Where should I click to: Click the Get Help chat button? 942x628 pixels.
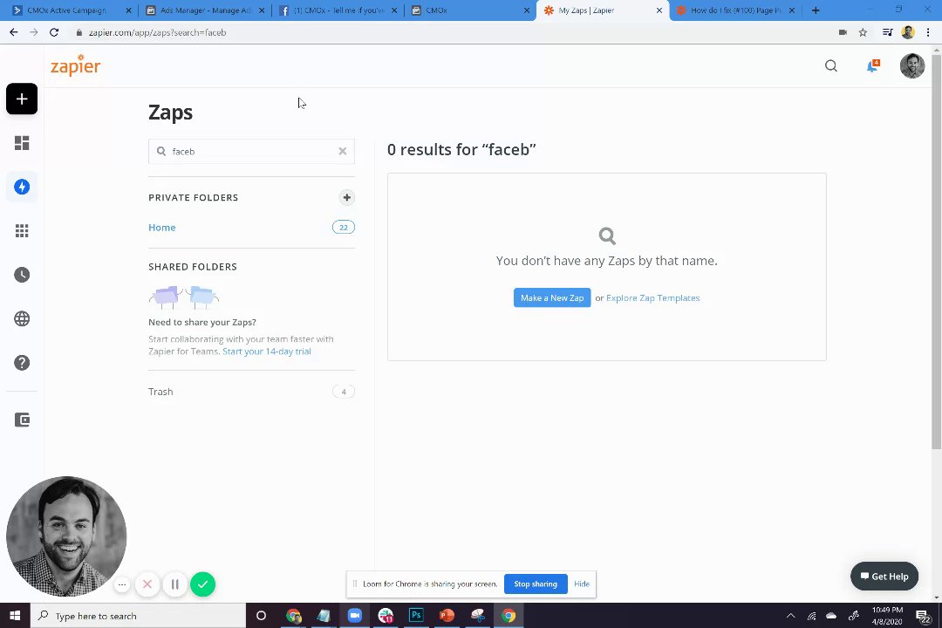pos(884,577)
